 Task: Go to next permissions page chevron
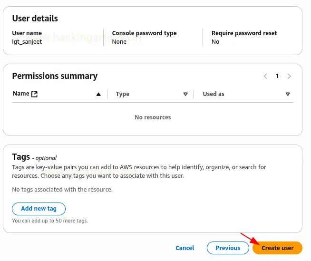tap(290, 76)
